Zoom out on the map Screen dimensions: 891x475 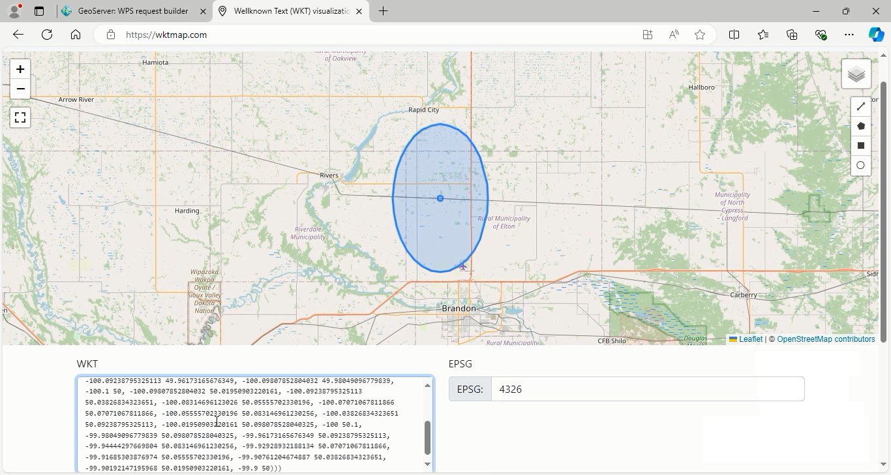pos(20,89)
